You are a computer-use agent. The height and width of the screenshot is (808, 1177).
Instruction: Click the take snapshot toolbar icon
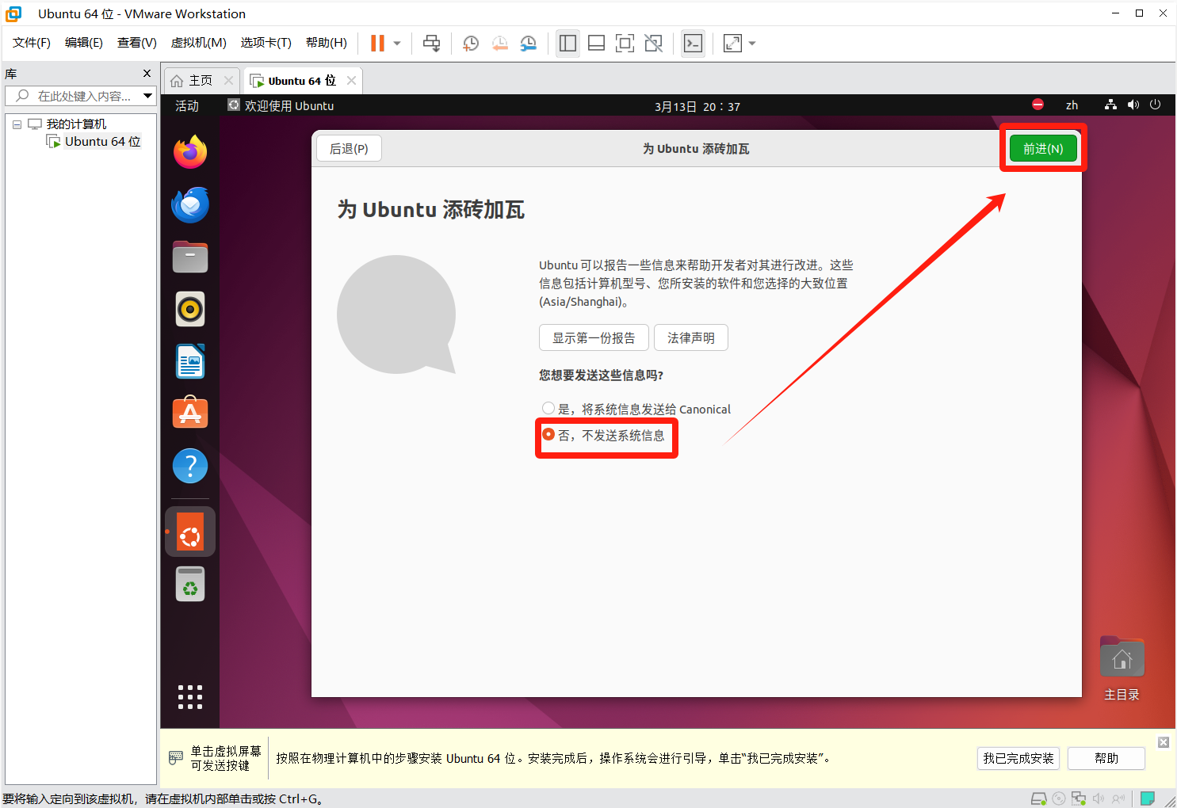pyautogui.click(x=471, y=44)
